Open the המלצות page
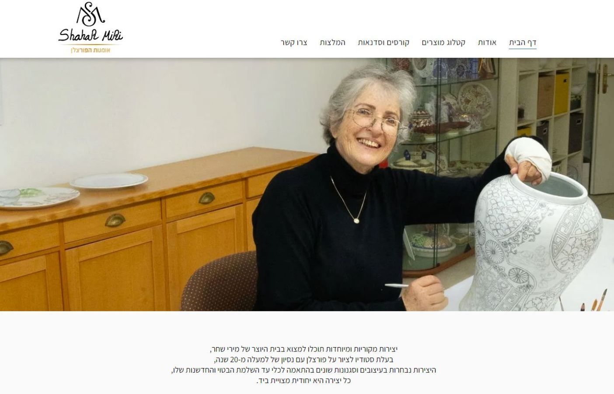This screenshot has height=394, width=614. point(332,42)
